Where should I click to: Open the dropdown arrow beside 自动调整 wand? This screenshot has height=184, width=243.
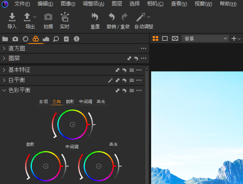pyautogui.click(x=148, y=17)
